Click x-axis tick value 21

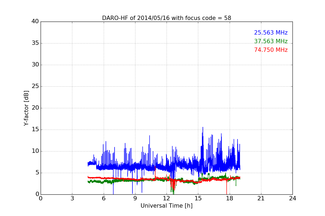click(261, 198)
